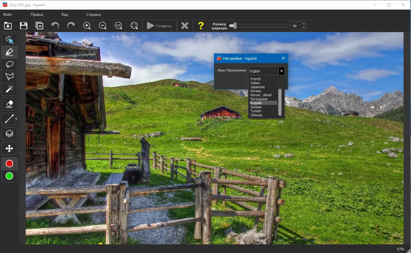Open the guide line tool dropdown arrow
Screen dimensions: 411x253
coord(16,119)
